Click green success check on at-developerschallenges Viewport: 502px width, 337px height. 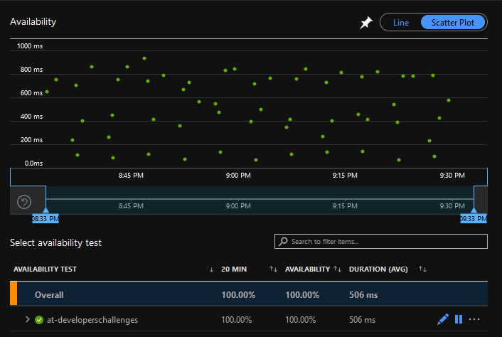39,320
